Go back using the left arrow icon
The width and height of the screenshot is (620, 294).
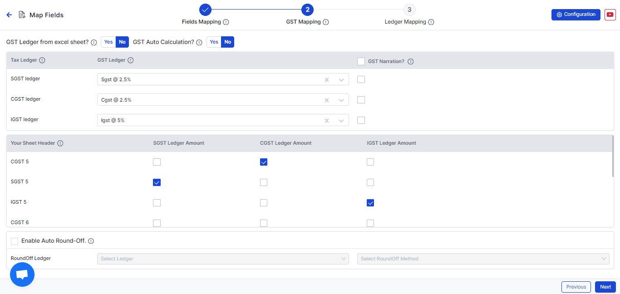click(9, 15)
